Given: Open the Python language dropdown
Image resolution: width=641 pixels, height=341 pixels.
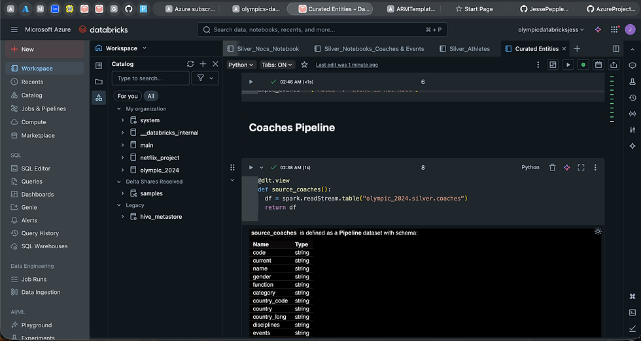Looking at the screenshot, I should coord(241,65).
